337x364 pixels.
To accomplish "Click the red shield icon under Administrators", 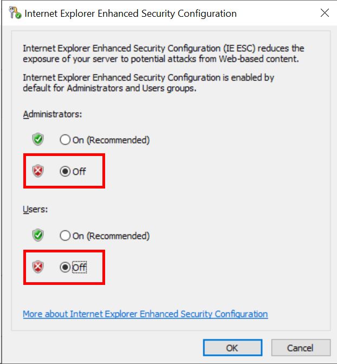I will pos(38,172).
